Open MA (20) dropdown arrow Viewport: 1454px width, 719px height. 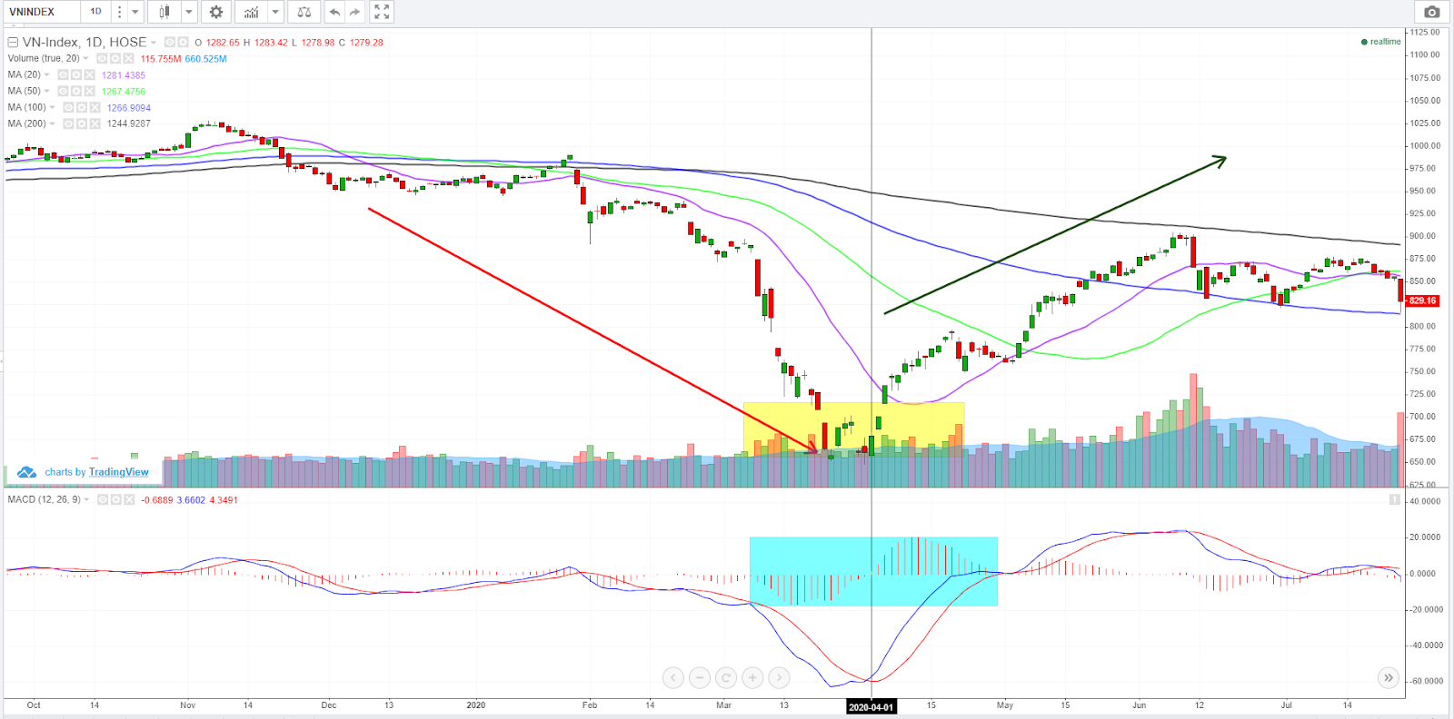(x=46, y=74)
